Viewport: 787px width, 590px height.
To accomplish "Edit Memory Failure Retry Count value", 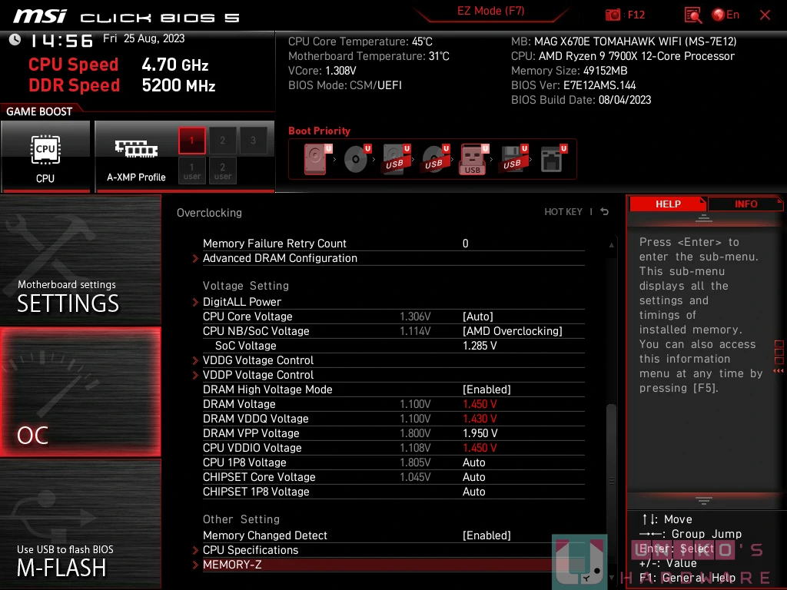I will point(465,244).
